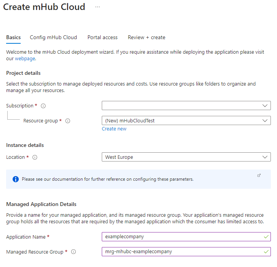Click inside the Application Name input field

[186, 237]
